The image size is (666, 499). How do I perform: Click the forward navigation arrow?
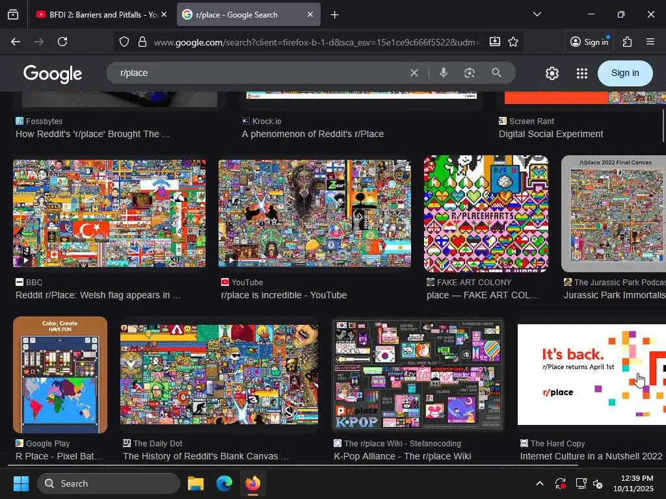click(39, 42)
